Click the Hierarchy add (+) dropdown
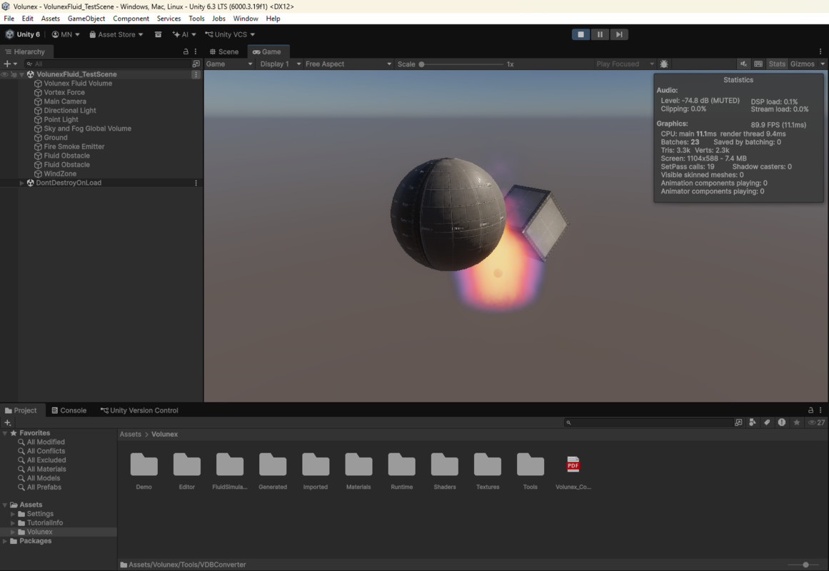The width and height of the screenshot is (829, 571). (x=11, y=64)
